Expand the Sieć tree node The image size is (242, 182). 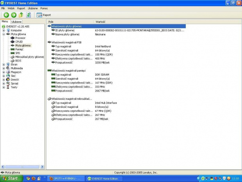[4, 76]
